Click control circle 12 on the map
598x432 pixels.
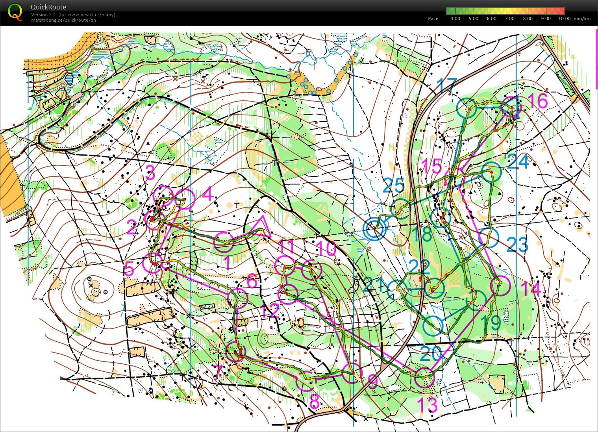pyautogui.click(x=288, y=294)
